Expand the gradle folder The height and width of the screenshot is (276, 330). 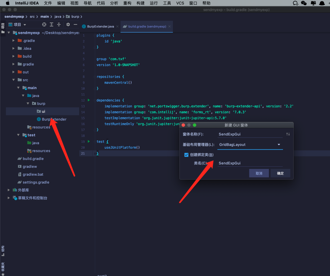tap(13, 64)
